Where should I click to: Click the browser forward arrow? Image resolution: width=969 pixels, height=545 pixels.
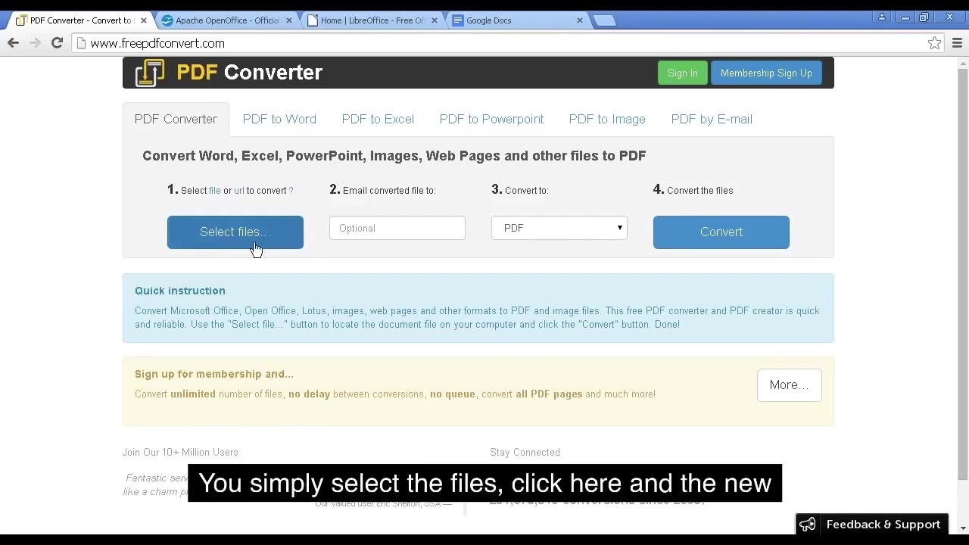(x=35, y=43)
